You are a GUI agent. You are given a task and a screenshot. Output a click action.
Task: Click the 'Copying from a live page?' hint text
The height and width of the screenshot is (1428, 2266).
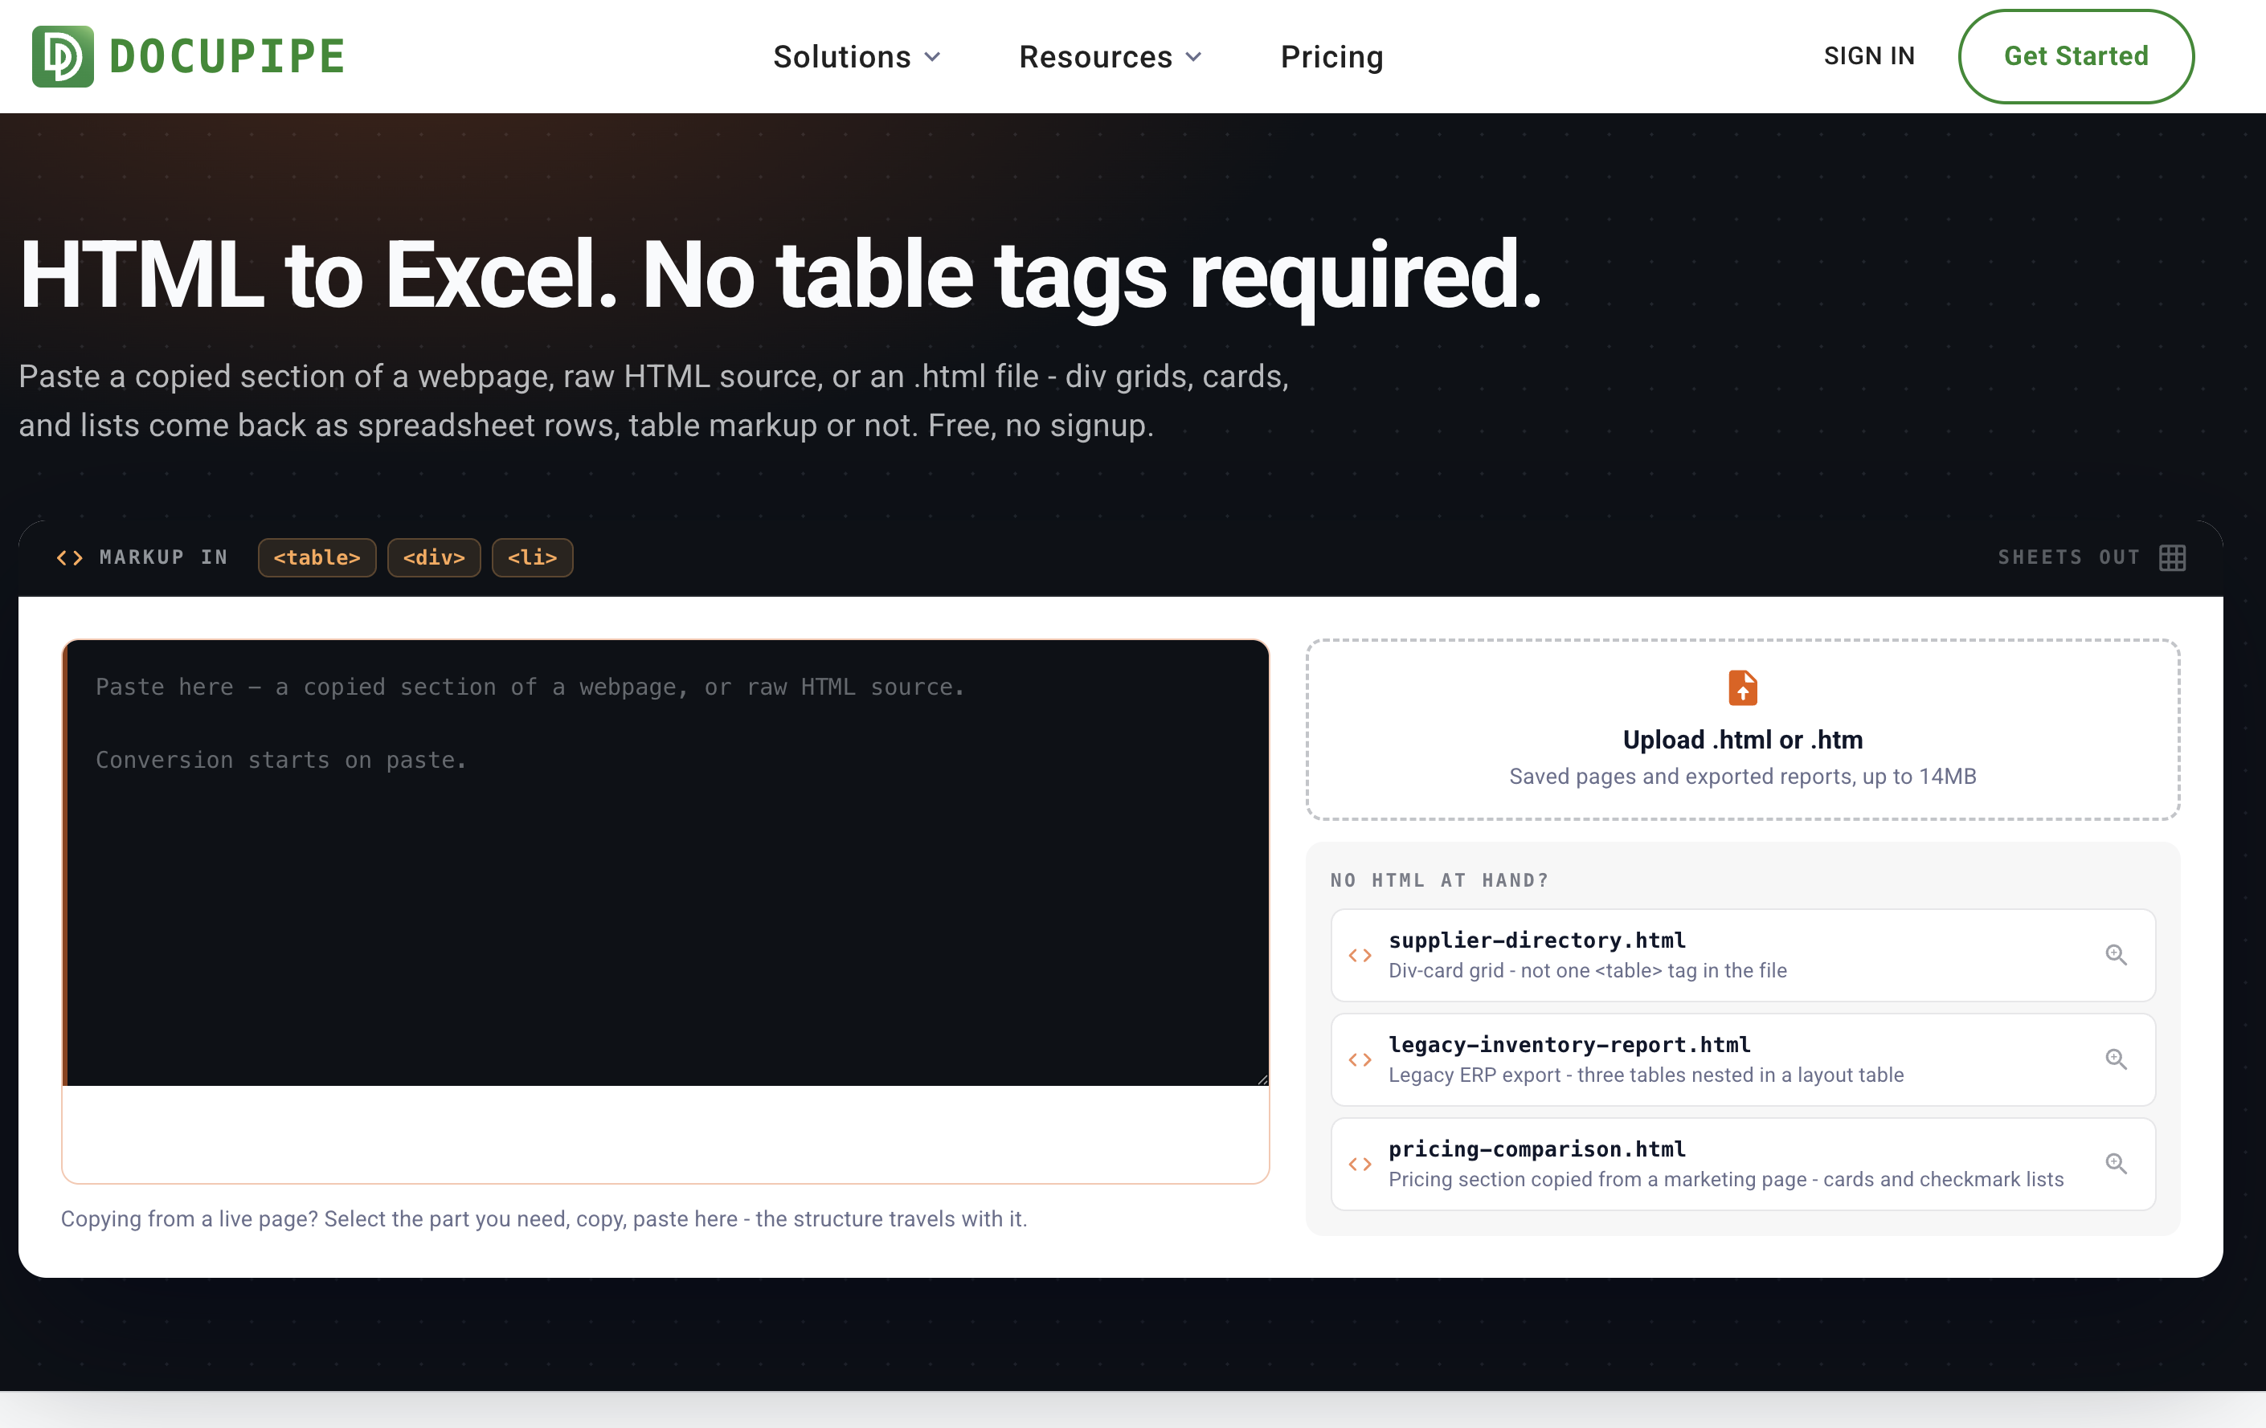pyautogui.click(x=544, y=1219)
